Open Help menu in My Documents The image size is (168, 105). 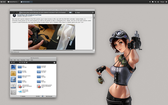click(32, 60)
